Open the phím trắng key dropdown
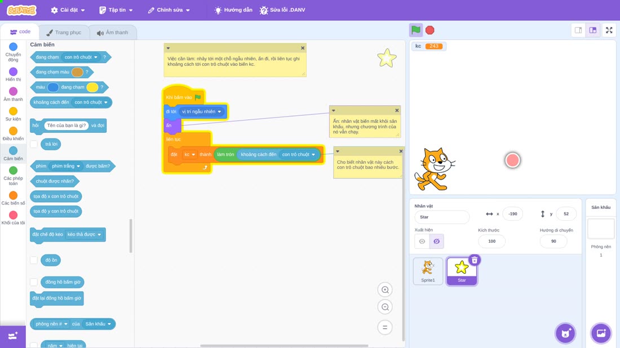620x348 pixels. (x=66, y=166)
